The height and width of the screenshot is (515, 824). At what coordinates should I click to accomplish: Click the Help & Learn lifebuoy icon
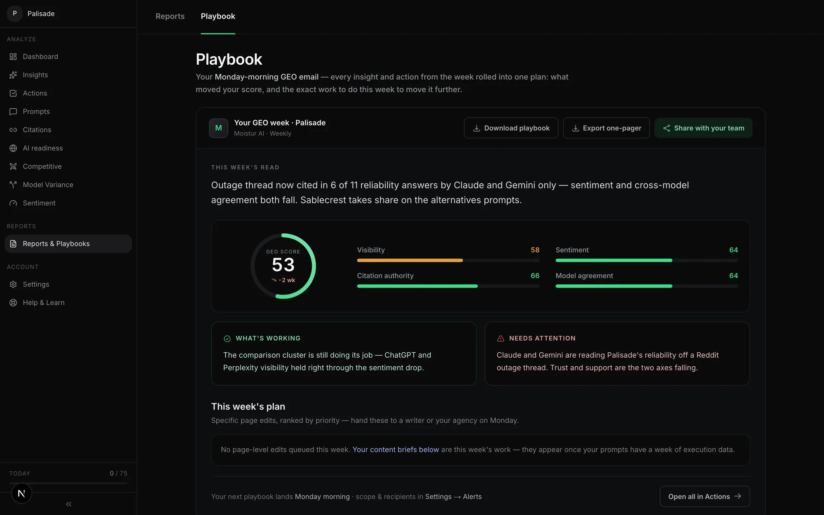pyautogui.click(x=13, y=303)
